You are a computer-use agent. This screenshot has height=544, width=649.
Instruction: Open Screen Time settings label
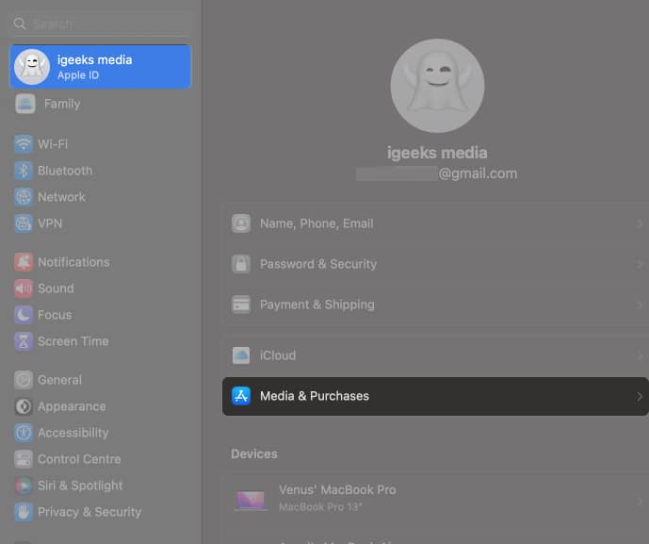(x=73, y=341)
